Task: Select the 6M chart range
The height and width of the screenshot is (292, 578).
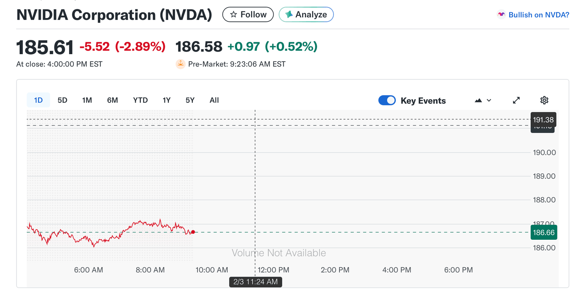Action: tap(113, 100)
